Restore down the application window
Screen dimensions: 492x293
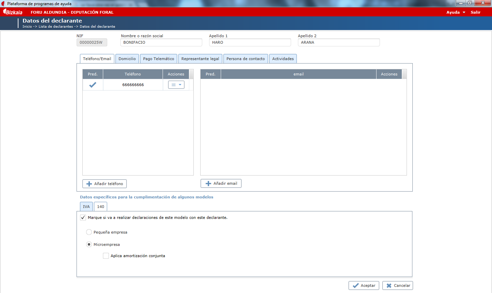click(470, 3)
